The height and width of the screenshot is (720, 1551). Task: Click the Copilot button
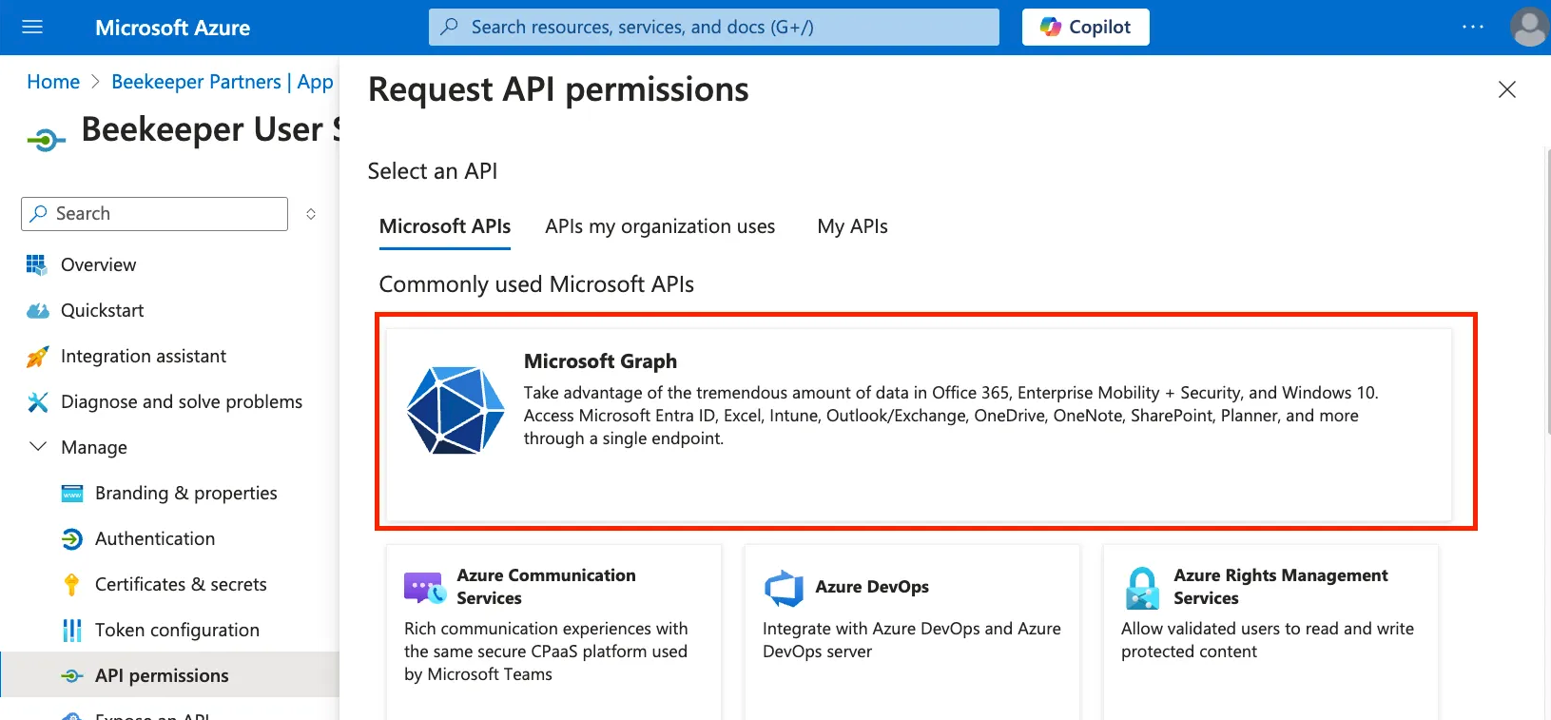point(1085,27)
